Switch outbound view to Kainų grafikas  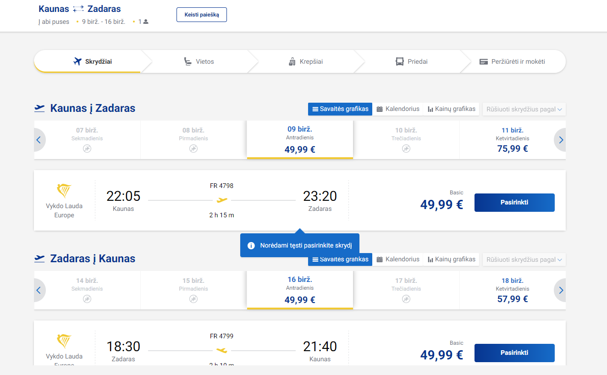point(451,109)
